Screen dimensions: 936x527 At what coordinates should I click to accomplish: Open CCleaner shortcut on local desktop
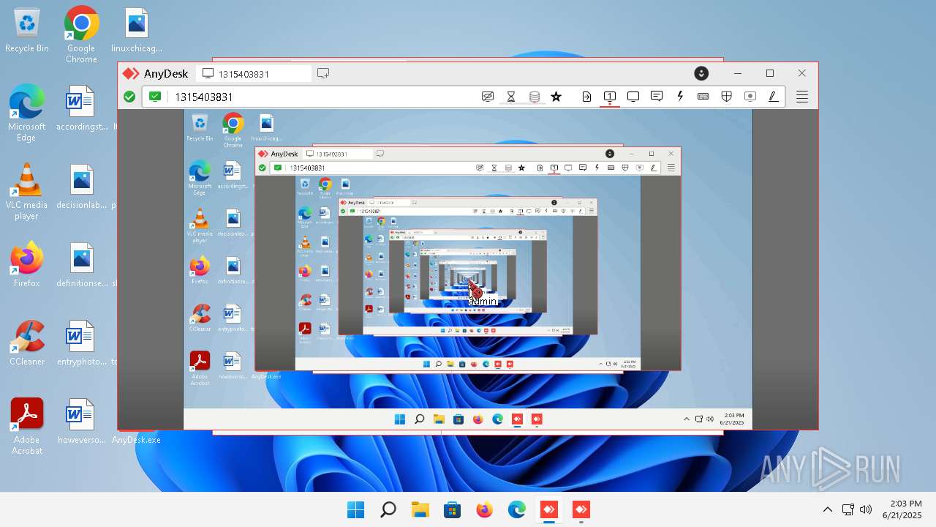26,343
